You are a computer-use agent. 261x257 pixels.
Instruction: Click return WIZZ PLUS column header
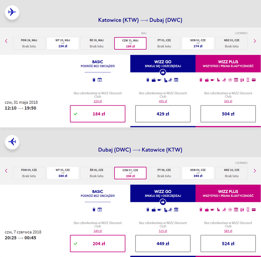tap(228, 193)
